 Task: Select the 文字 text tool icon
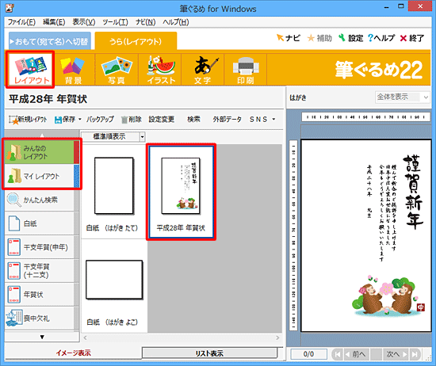coord(203,70)
